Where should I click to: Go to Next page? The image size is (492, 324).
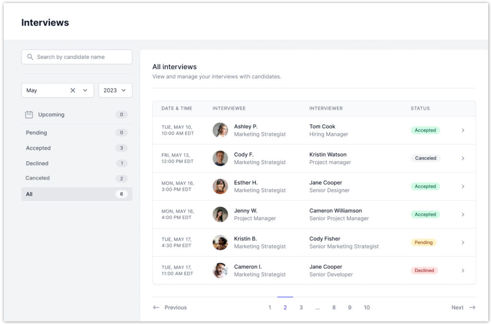pyautogui.click(x=463, y=308)
